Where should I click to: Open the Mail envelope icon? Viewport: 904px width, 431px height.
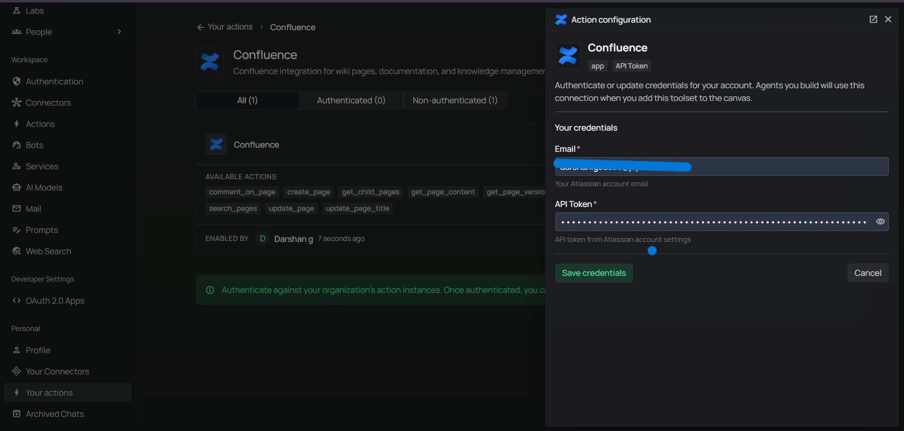coord(16,208)
